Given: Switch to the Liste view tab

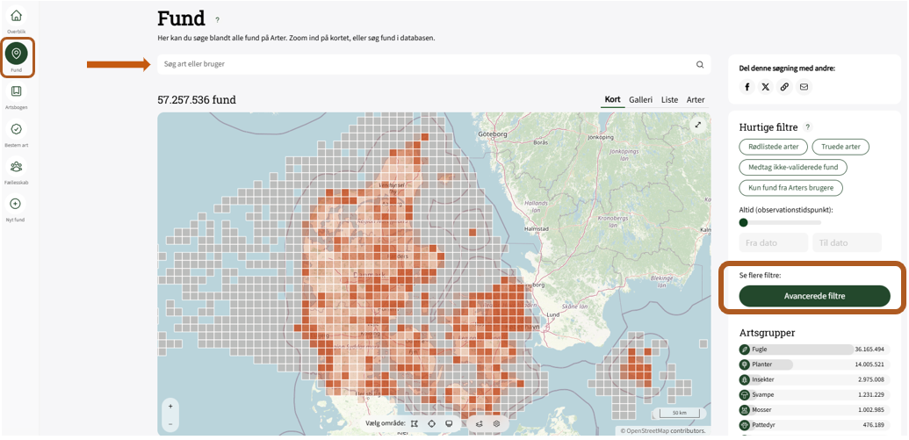Looking at the screenshot, I should click(x=669, y=100).
